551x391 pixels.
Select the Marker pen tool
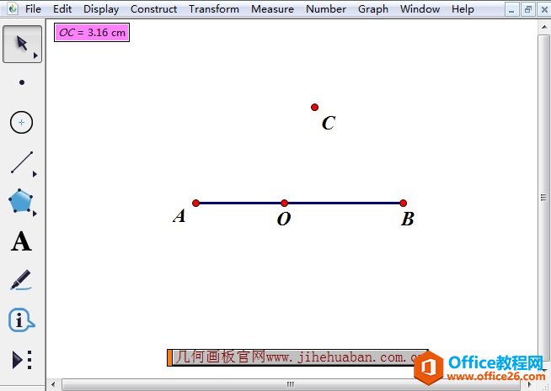[21, 280]
